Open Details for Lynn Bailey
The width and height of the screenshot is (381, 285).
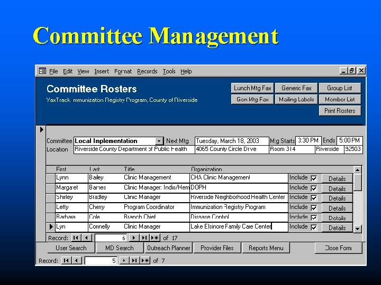click(337, 178)
